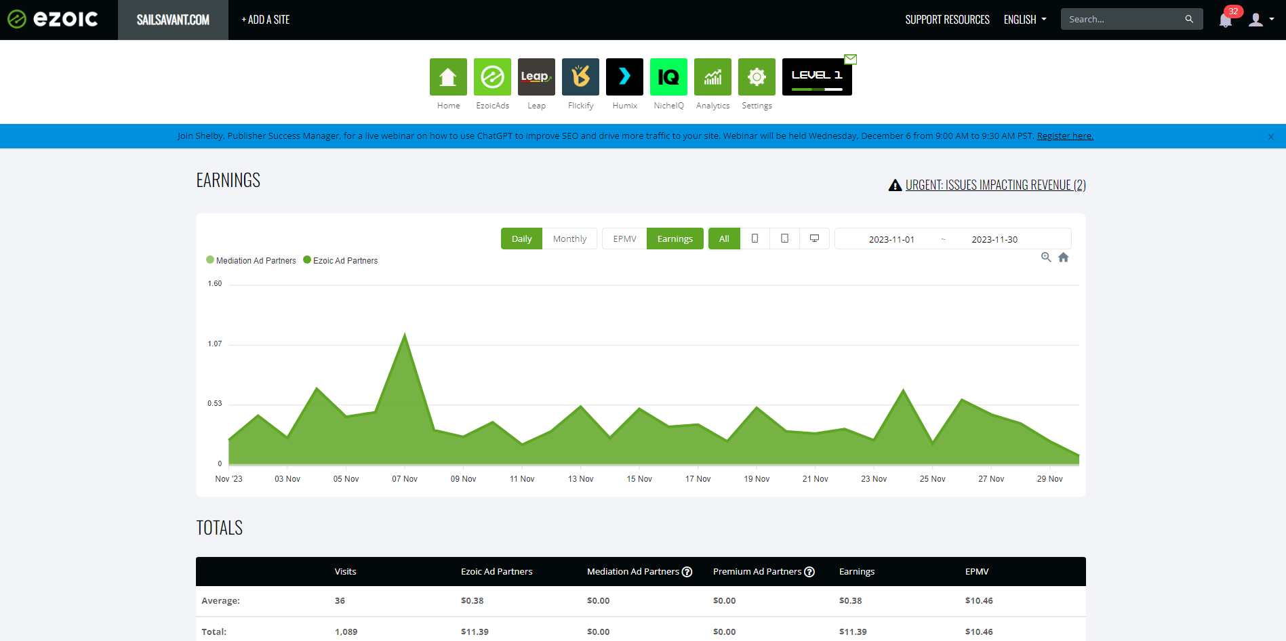The width and height of the screenshot is (1286, 641).
Task: Edit the start date 2023-11-01
Action: [x=891, y=239]
